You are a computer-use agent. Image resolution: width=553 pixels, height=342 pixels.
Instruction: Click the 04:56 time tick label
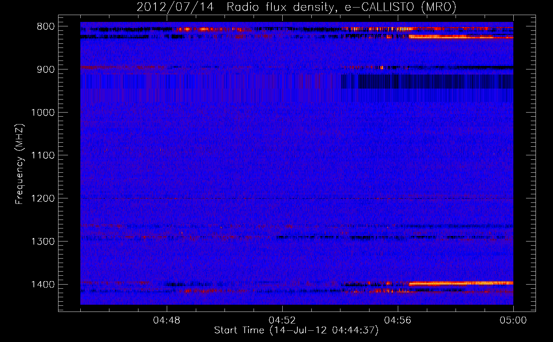tap(398, 320)
